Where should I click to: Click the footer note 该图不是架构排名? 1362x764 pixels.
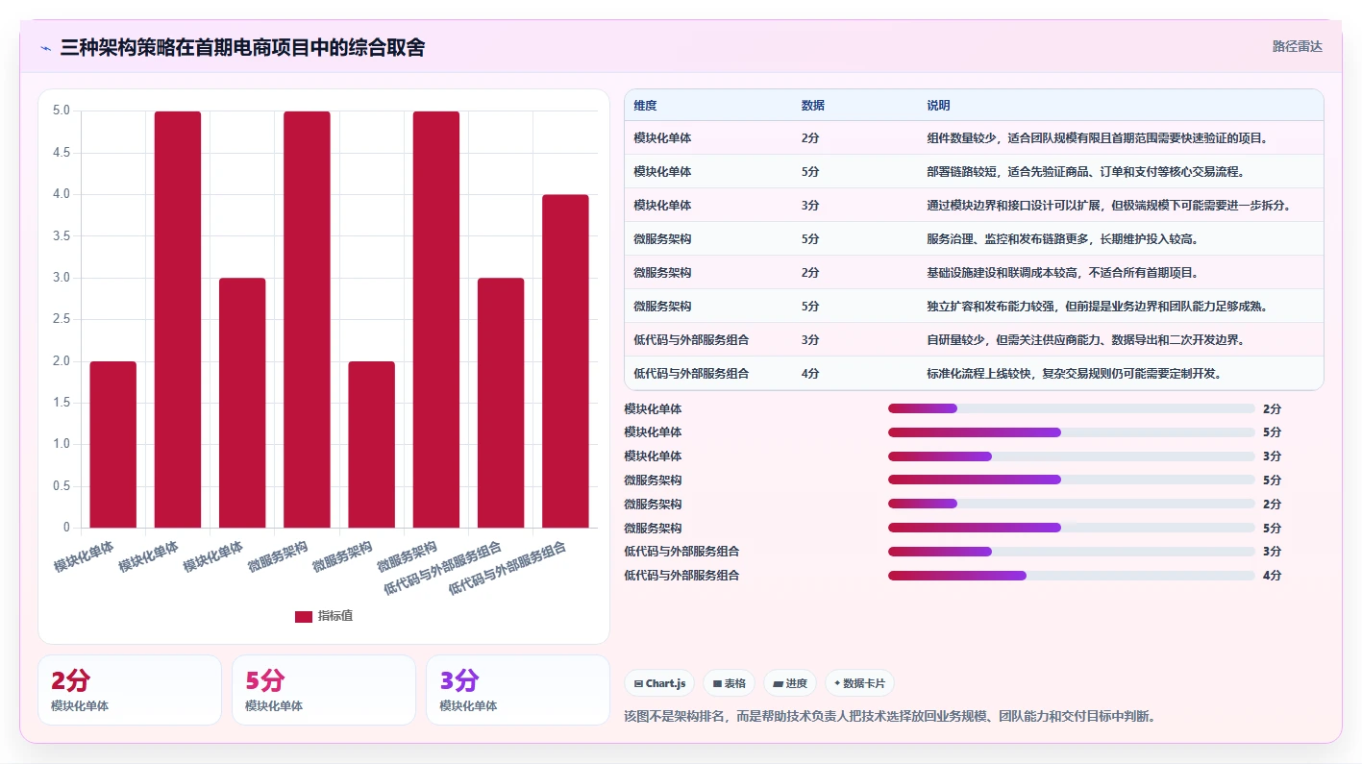pos(890,716)
